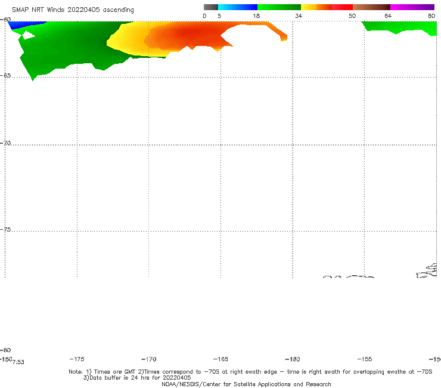
Task: Click the color bar label "64"
Action: [x=388, y=16]
